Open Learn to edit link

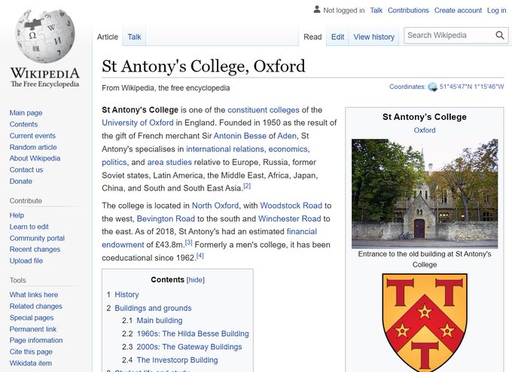(29, 227)
